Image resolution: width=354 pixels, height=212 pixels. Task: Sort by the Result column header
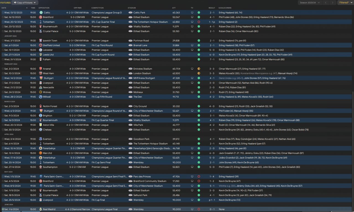point(212,8)
